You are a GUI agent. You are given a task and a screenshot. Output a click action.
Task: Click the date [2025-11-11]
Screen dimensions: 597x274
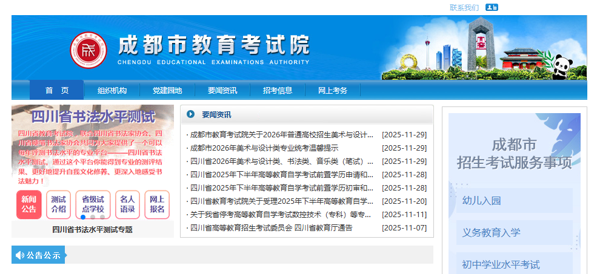pyautogui.click(x=404, y=215)
